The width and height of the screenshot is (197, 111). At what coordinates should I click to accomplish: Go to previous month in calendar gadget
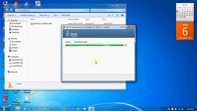(178, 5)
